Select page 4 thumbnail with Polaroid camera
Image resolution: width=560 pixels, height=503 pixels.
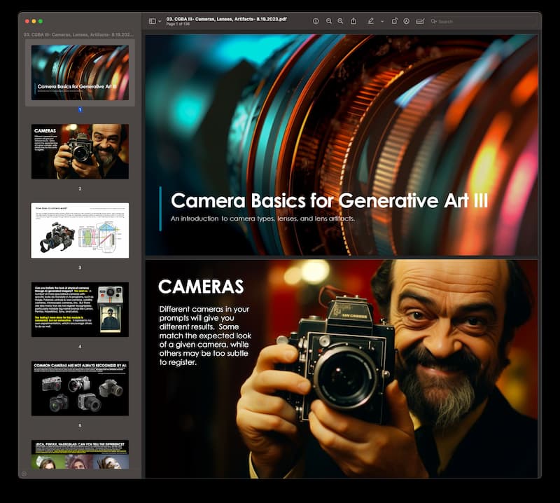(80, 309)
